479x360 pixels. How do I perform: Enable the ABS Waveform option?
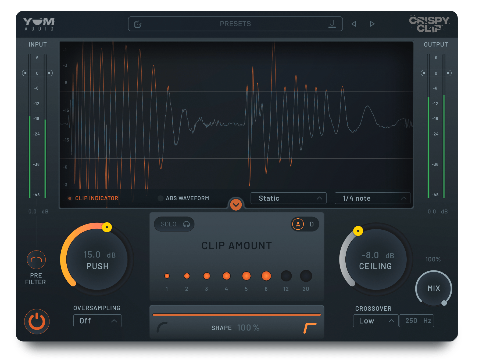[183, 198]
